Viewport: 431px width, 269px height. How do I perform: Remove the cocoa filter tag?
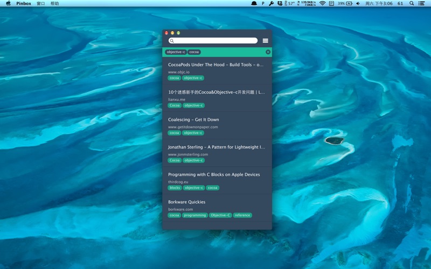click(194, 52)
